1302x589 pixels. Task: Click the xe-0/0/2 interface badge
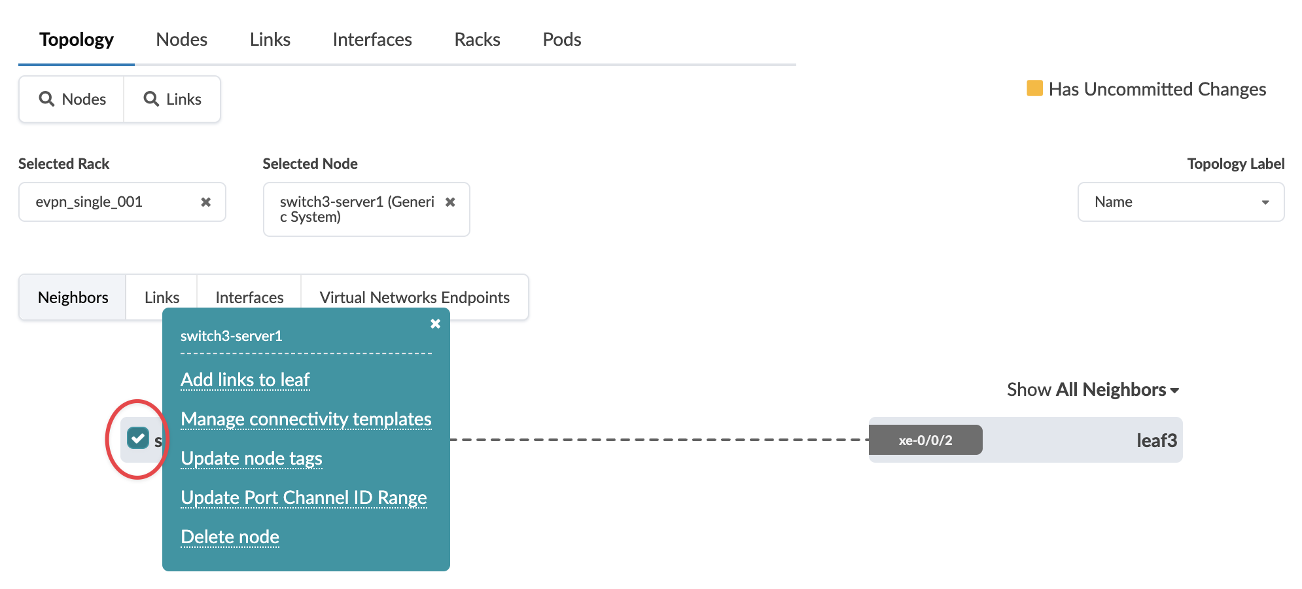point(925,440)
